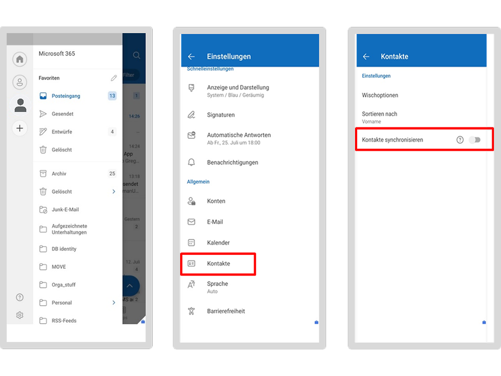Open the Entwürfe folder

(78, 132)
